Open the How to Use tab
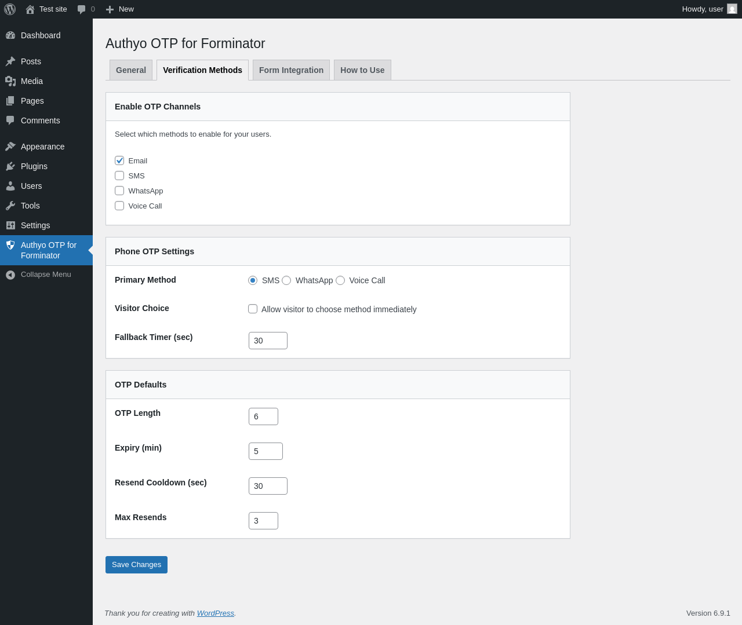The image size is (742, 625). [362, 70]
